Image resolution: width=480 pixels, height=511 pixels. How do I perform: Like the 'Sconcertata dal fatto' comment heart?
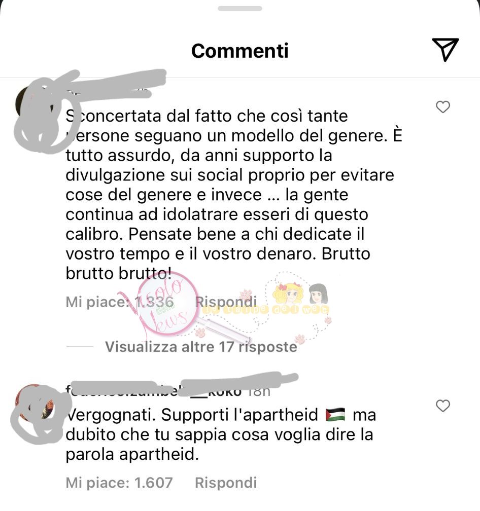pos(443,107)
